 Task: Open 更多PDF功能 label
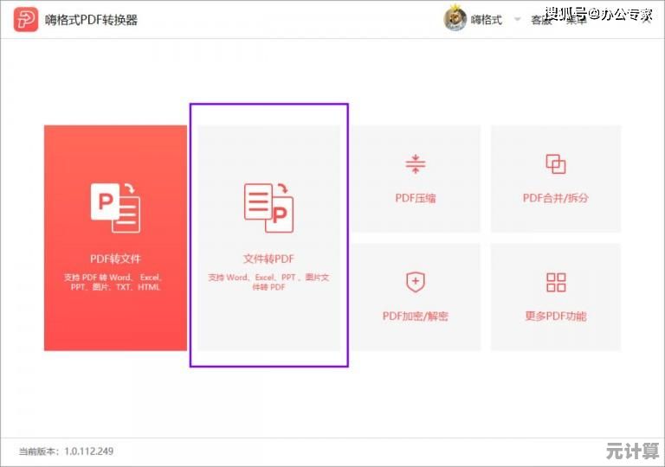(556, 316)
